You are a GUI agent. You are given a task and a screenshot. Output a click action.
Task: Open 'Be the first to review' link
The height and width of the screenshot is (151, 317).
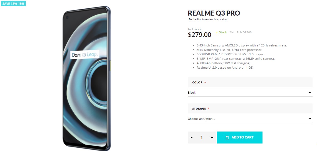208,19
